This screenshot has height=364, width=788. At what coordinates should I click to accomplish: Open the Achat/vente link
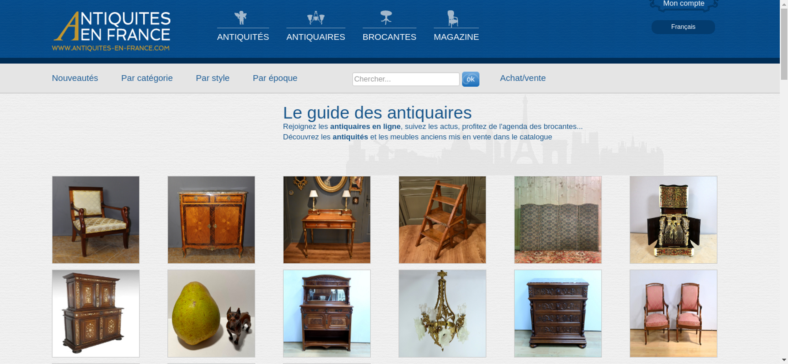pos(523,78)
